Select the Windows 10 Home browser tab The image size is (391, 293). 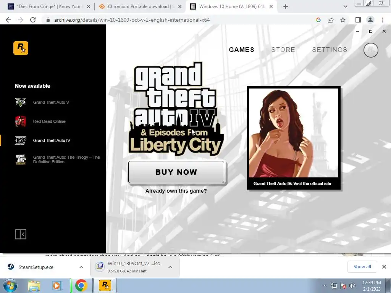click(x=231, y=7)
